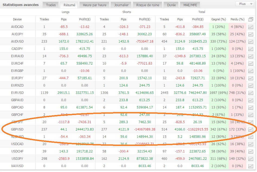Switch to the Trades tab
The image size is (257, 172).
coord(51,5)
